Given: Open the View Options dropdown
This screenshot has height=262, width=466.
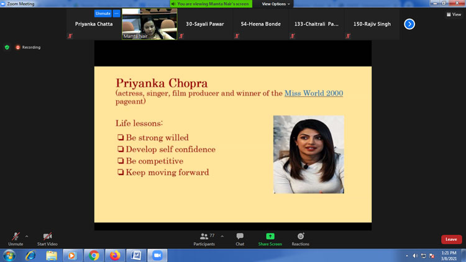Looking at the screenshot, I should click(275, 4).
